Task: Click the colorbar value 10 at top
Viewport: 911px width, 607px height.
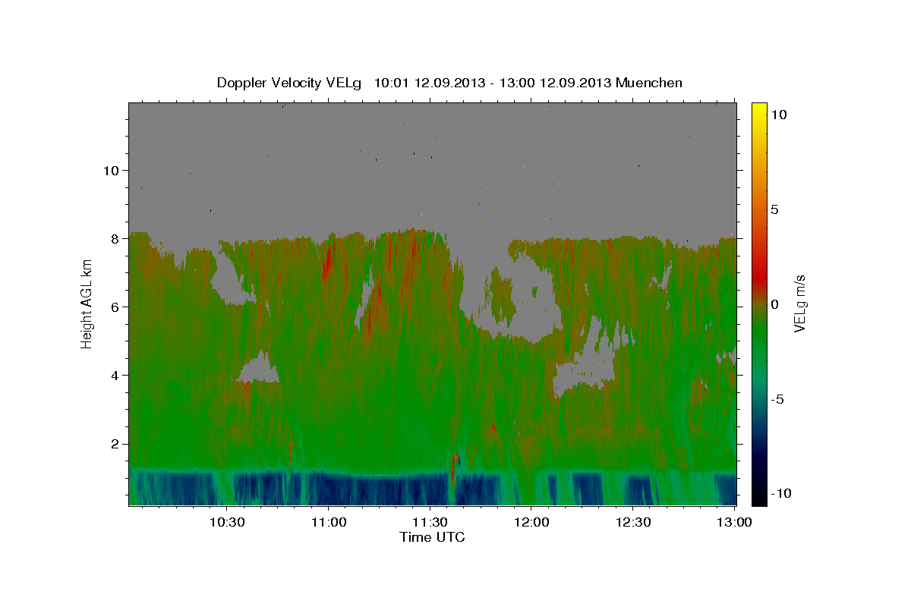Action: [x=778, y=115]
